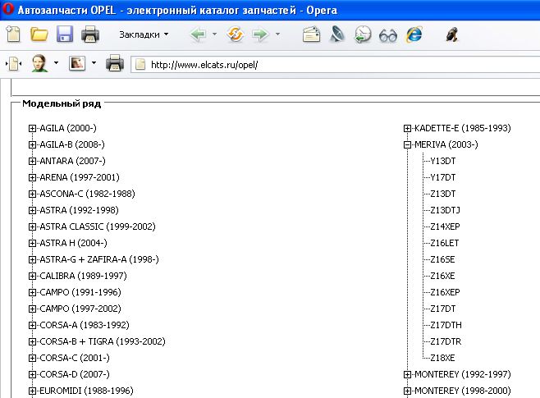Select CORSA-B + TIGRA (1993-2002) model
Image resolution: width=540 pixels, height=398 pixels.
(103, 341)
